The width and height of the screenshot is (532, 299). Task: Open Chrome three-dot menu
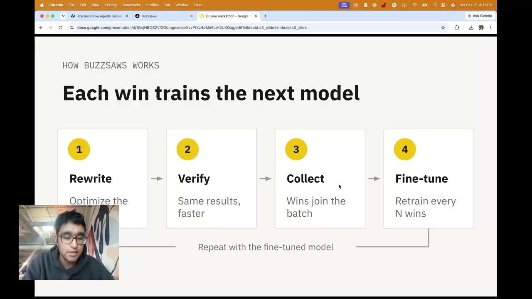pyautogui.click(x=490, y=27)
